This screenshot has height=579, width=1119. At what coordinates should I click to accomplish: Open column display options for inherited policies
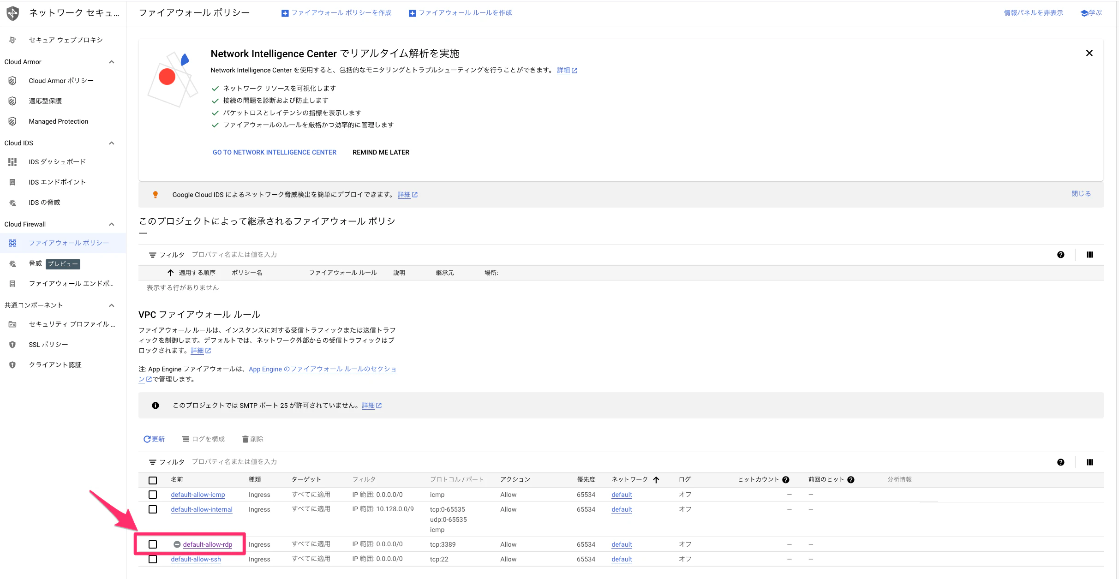pyautogui.click(x=1090, y=255)
